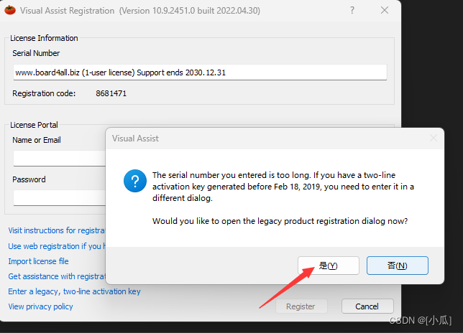The height and width of the screenshot is (333, 463).
Task: Close the Visual Assist message dialog
Action: [x=434, y=138]
